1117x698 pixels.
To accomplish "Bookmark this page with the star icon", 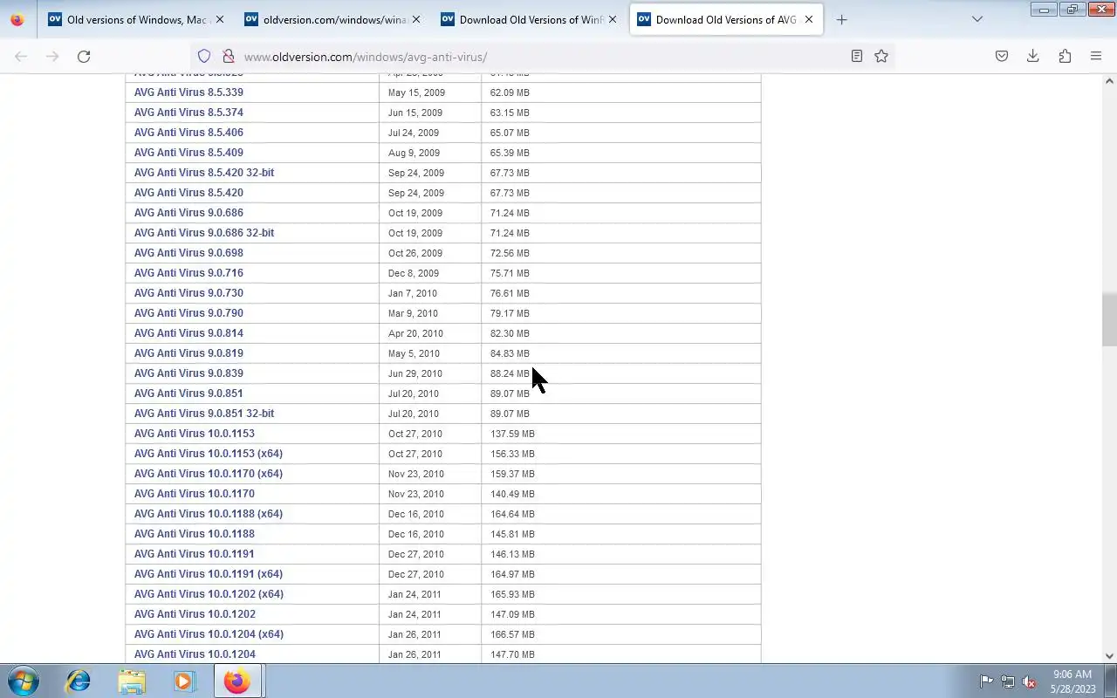I will 881,56.
